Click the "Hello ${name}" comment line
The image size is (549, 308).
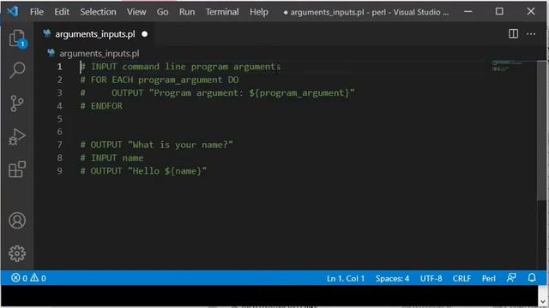[x=143, y=171]
